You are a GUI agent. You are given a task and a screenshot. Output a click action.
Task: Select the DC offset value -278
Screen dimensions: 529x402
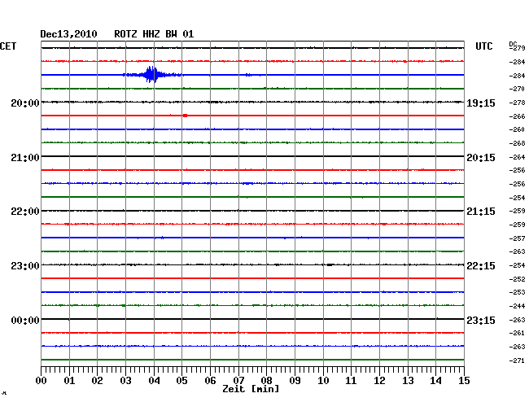tap(517, 103)
